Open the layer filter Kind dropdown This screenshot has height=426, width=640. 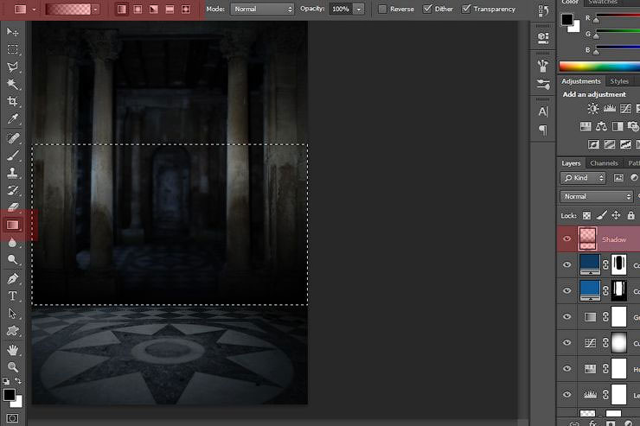(584, 178)
